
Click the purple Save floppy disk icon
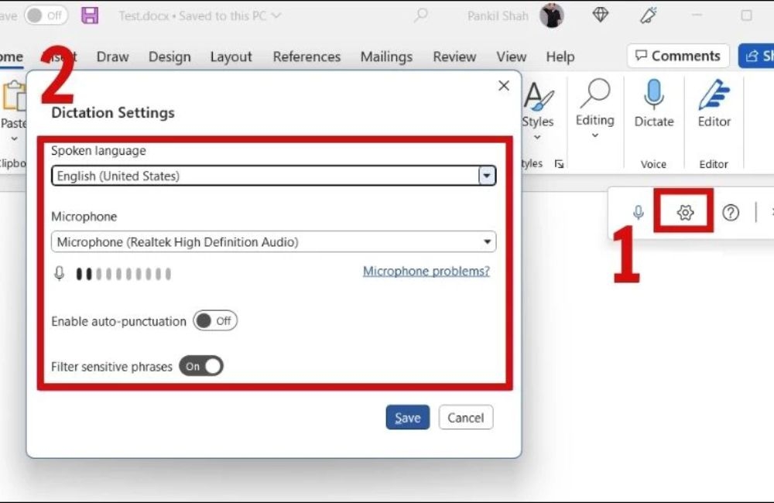click(x=90, y=15)
